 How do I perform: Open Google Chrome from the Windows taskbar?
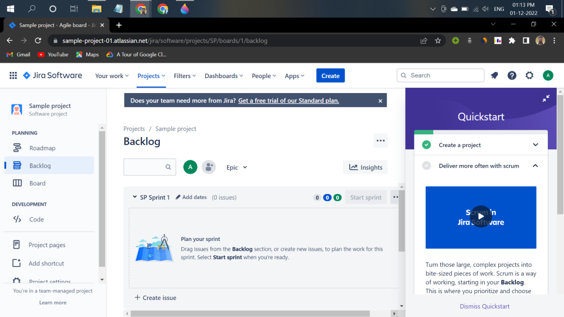(x=140, y=8)
